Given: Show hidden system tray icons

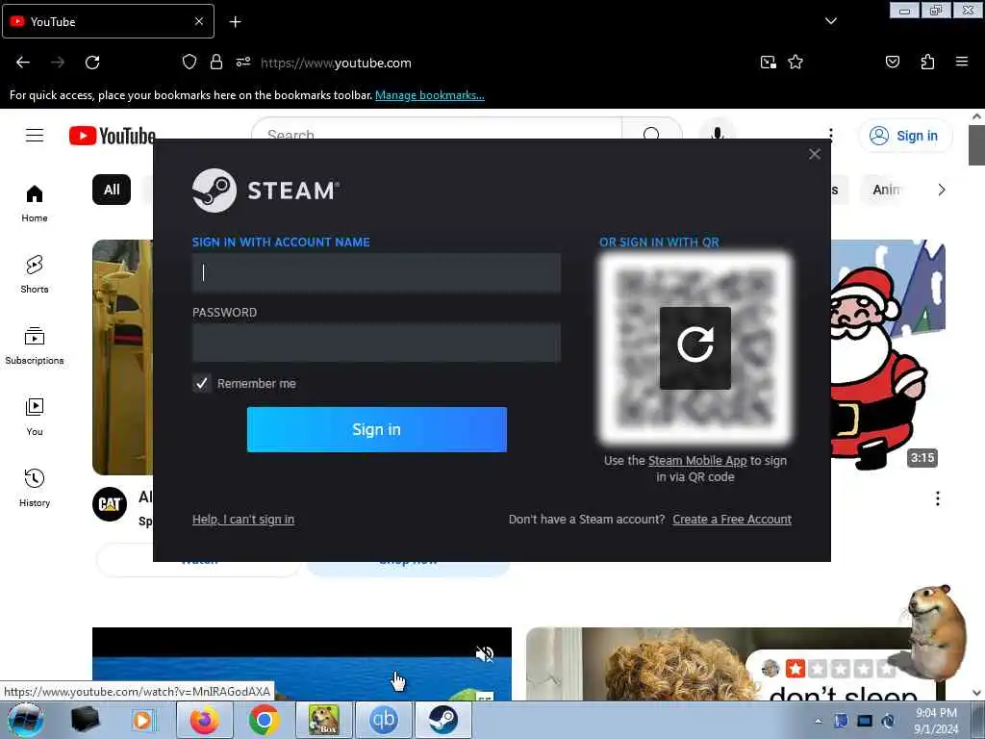Looking at the screenshot, I should coord(818,721).
